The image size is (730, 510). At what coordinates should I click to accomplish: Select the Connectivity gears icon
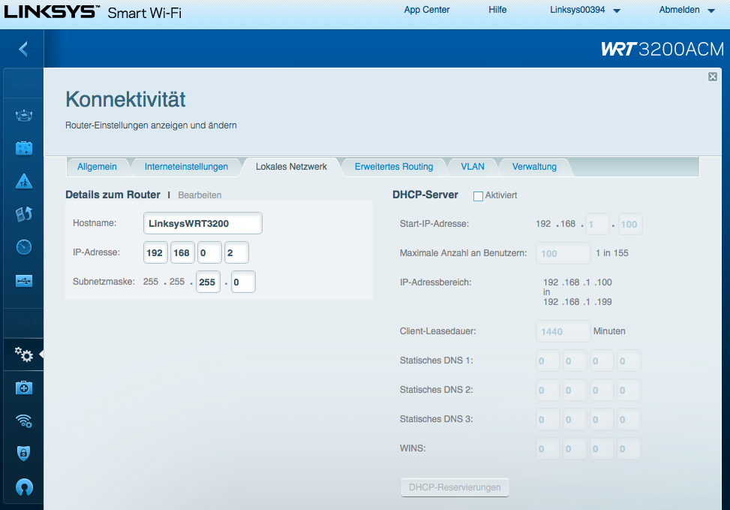[23, 355]
